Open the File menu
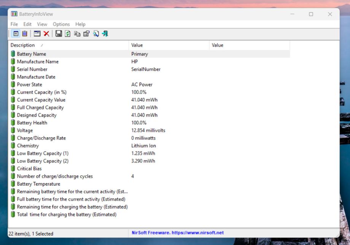This screenshot has width=350, height=245. (14, 24)
